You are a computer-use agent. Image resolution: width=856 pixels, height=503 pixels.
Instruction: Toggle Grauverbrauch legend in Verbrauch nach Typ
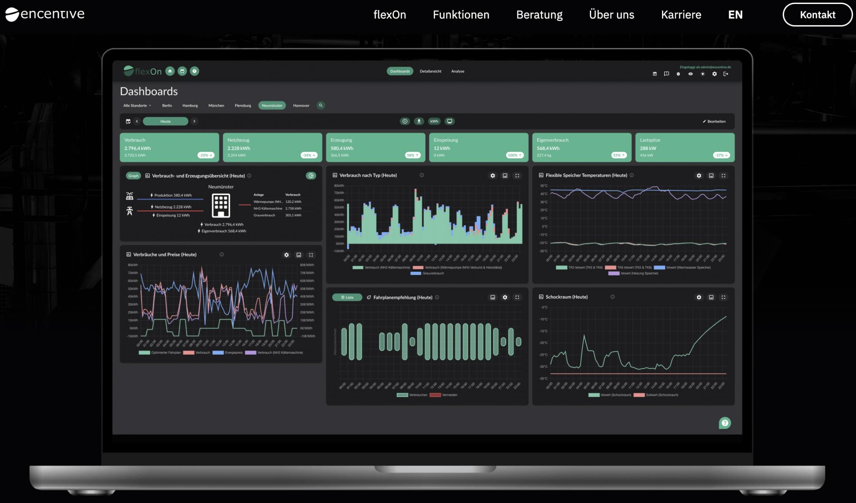pos(427,273)
